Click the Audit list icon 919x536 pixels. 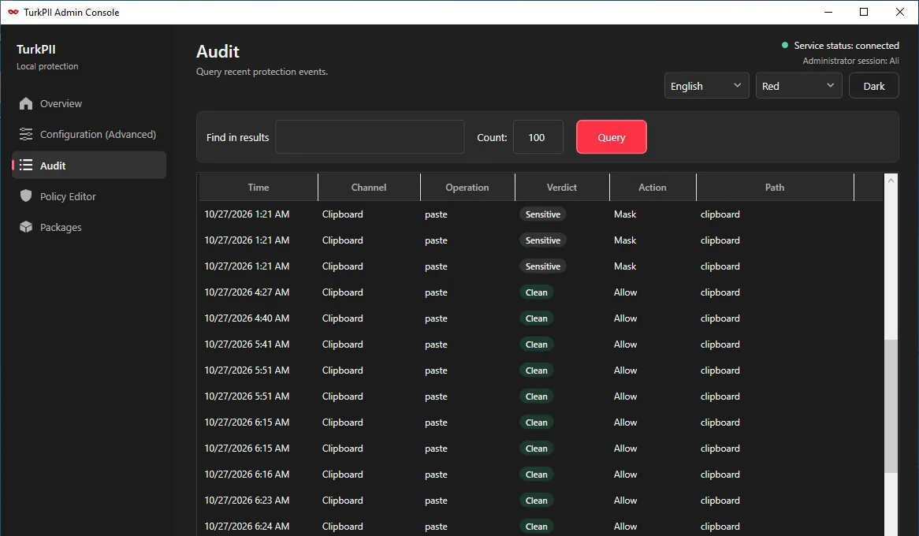click(x=26, y=166)
